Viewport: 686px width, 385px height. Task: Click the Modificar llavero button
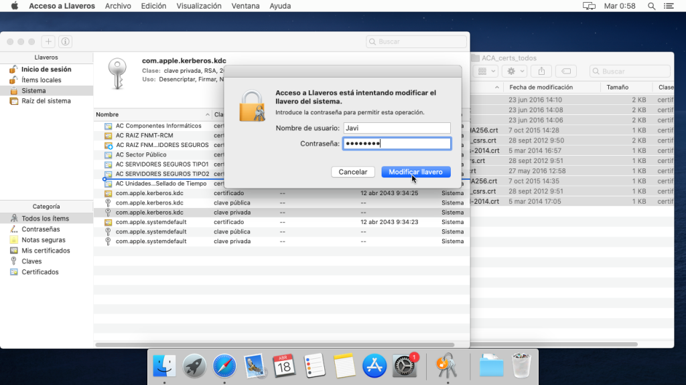tap(415, 172)
